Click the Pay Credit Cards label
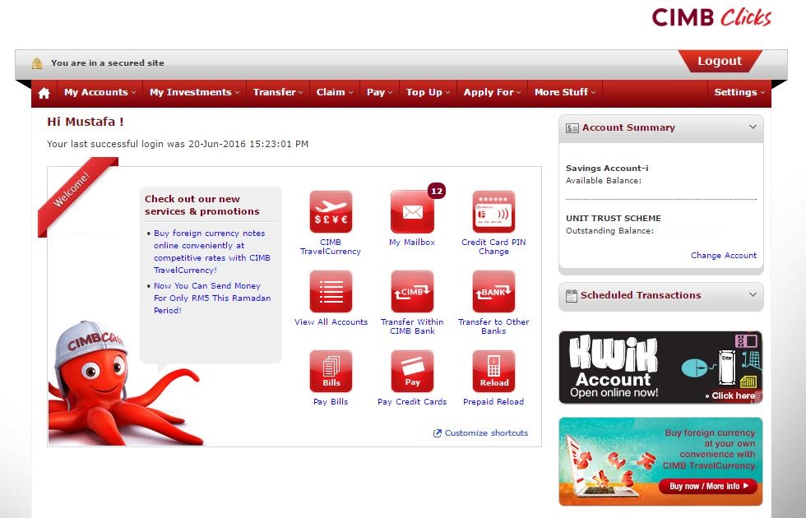This screenshot has height=518, width=806. pos(412,402)
